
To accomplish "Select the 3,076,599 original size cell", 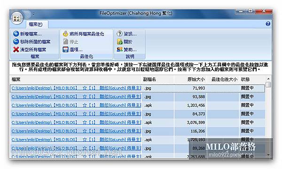I will (x=190, y=123).
